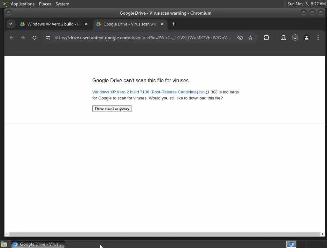This screenshot has height=248, width=327.
Task: Click the "Google Drive can't scan this file" heading
Action: click(x=141, y=81)
